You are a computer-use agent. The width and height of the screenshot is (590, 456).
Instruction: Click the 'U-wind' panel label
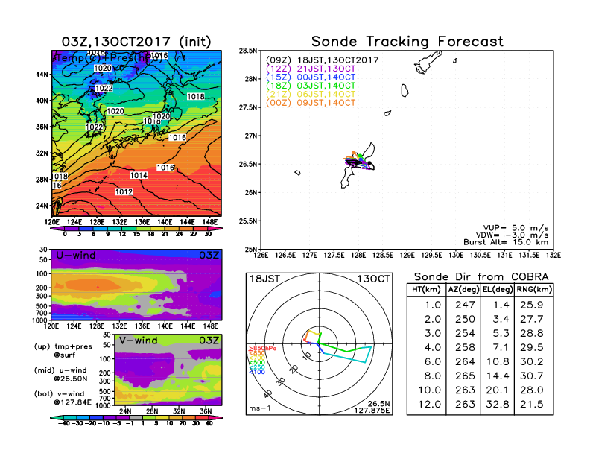[76, 256]
